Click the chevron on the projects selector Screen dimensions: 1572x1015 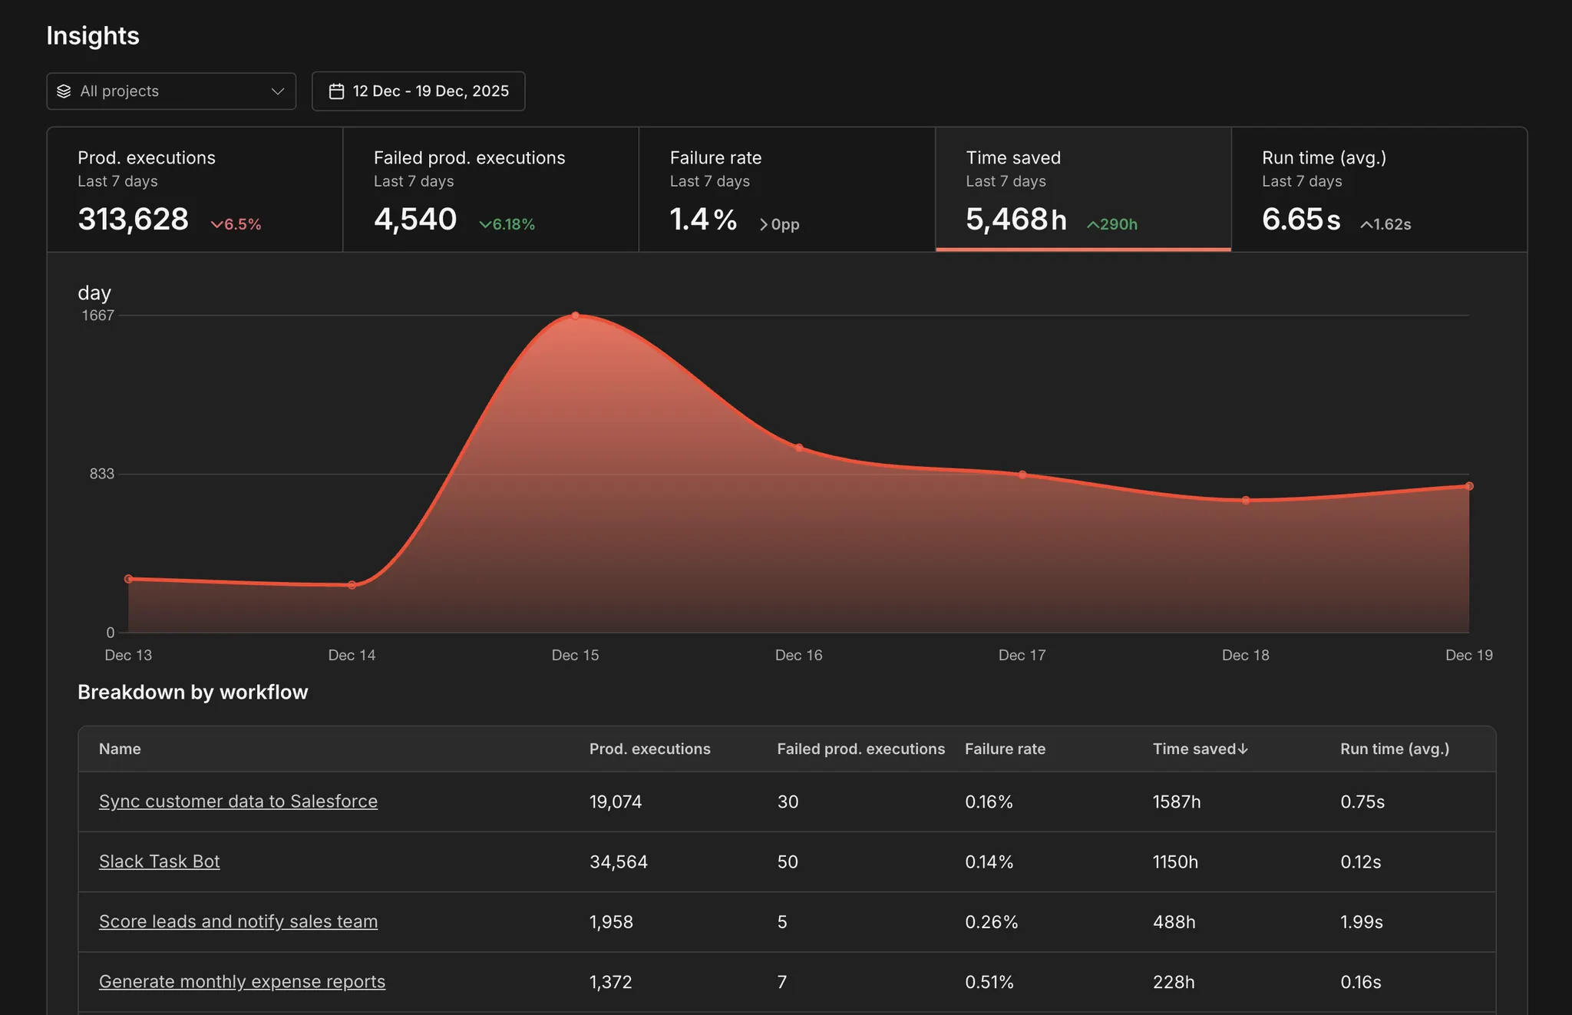tap(278, 91)
